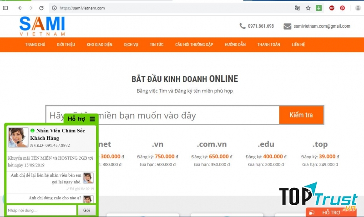Screen dimensions: 364x217
Task: Click the envelope email icon
Action: pos(287,26)
